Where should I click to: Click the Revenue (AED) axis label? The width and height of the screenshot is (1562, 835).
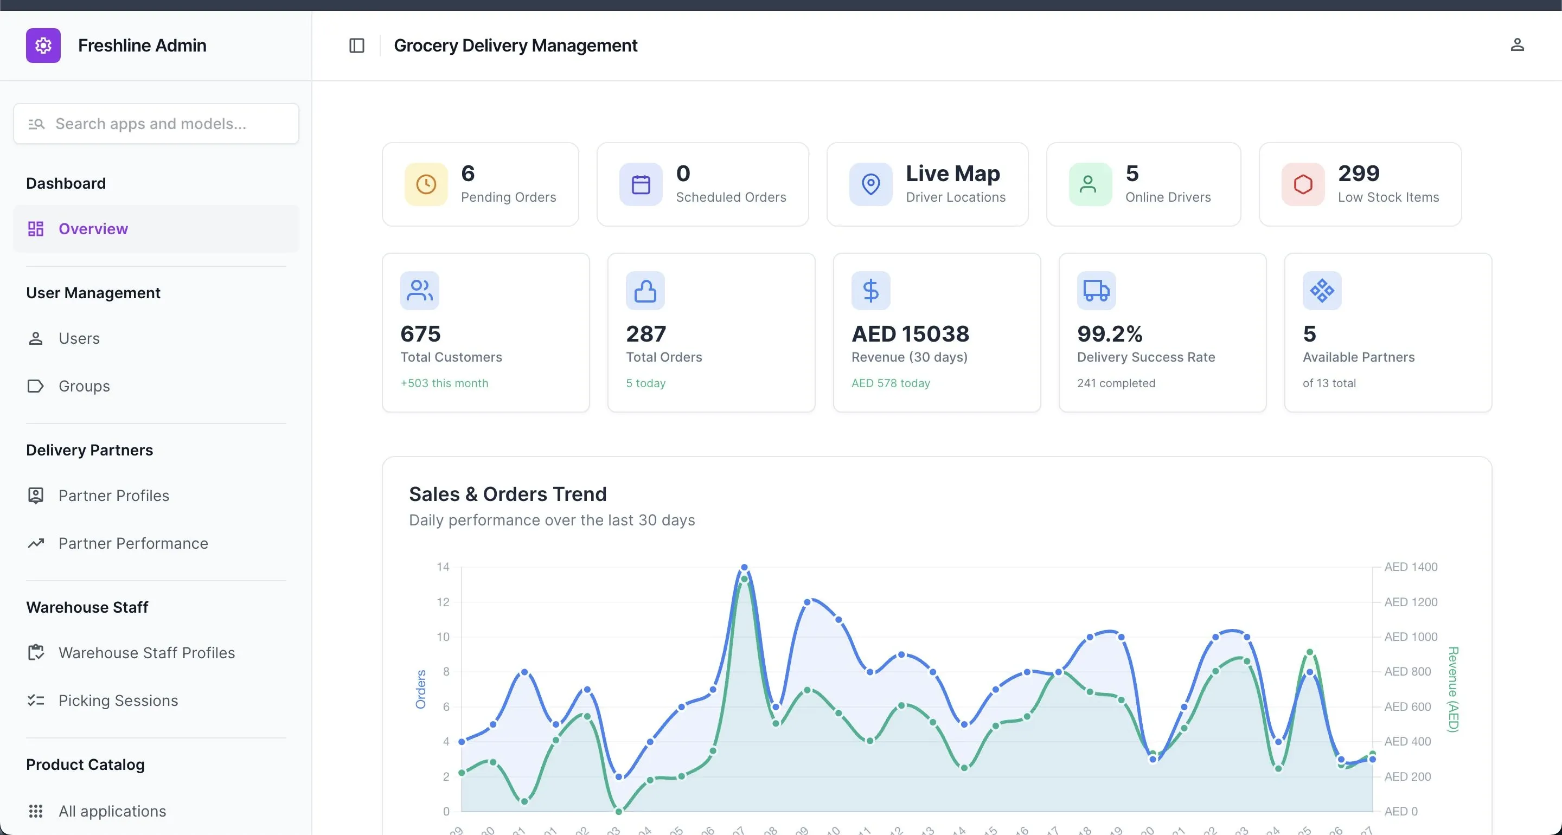click(x=1453, y=690)
